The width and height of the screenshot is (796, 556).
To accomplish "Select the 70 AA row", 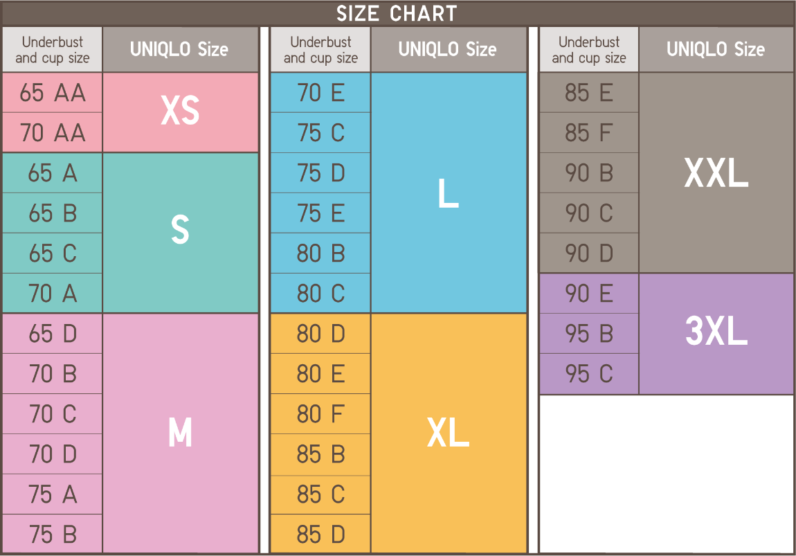I will pyautogui.click(x=53, y=132).
